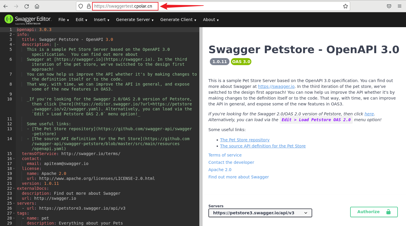The image size is (406, 226).
Task: Follow the 'here' link for OAS 2.0
Action: 369,114
